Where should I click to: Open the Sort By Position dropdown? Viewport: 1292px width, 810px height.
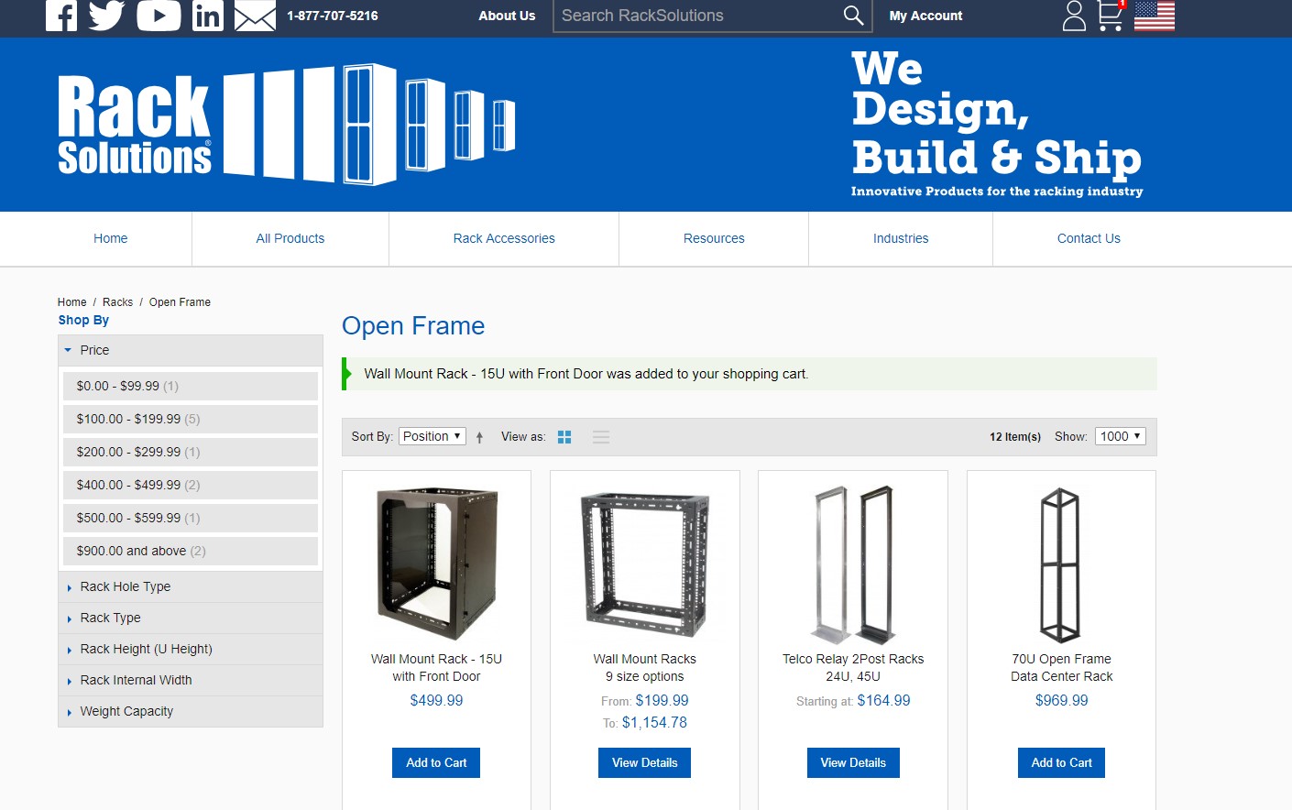point(432,436)
